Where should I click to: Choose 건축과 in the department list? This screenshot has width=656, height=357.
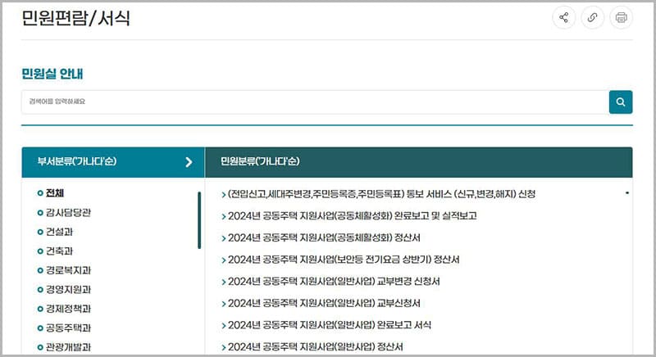point(60,251)
